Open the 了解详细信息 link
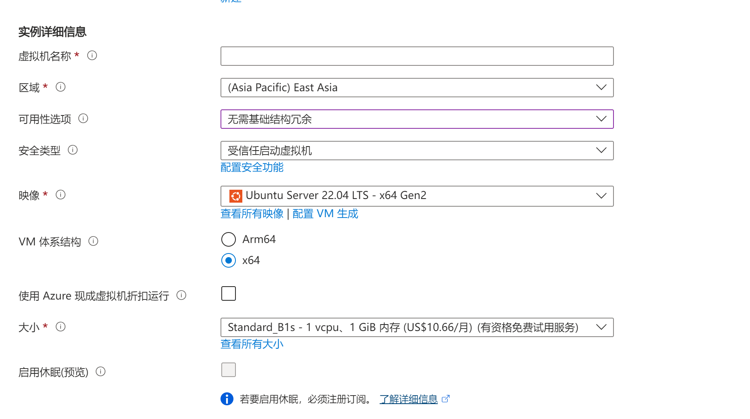Viewport: 750px width, 419px height. coord(409,399)
